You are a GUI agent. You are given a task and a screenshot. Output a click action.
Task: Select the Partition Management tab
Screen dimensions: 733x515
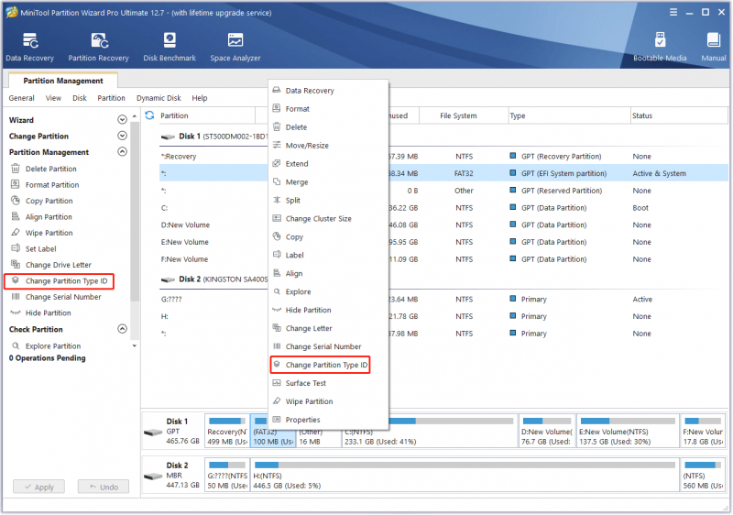point(63,81)
